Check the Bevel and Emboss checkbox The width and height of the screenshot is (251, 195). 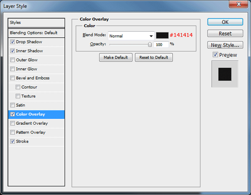pyautogui.click(x=13, y=78)
